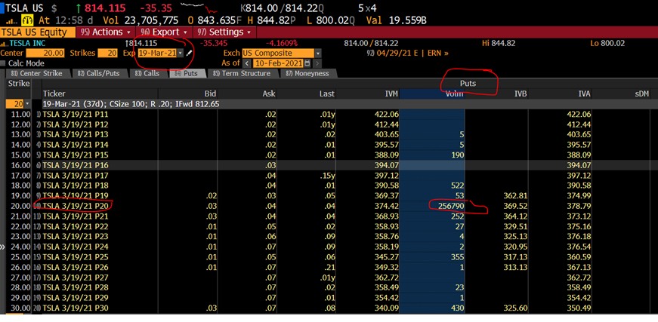Open the Export dropdown menu
This screenshot has height=322, width=658.
tap(164, 32)
